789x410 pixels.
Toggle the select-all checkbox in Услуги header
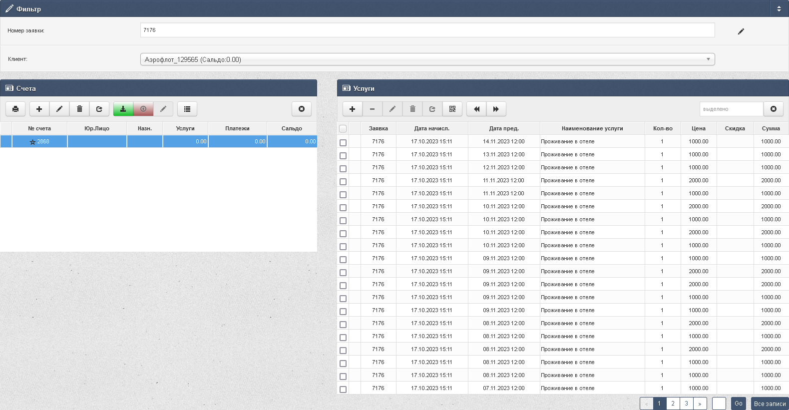[x=343, y=129]
